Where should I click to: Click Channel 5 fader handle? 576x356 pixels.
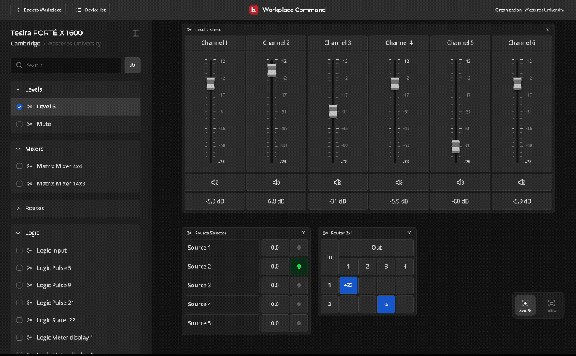click(x=456, y=147)
